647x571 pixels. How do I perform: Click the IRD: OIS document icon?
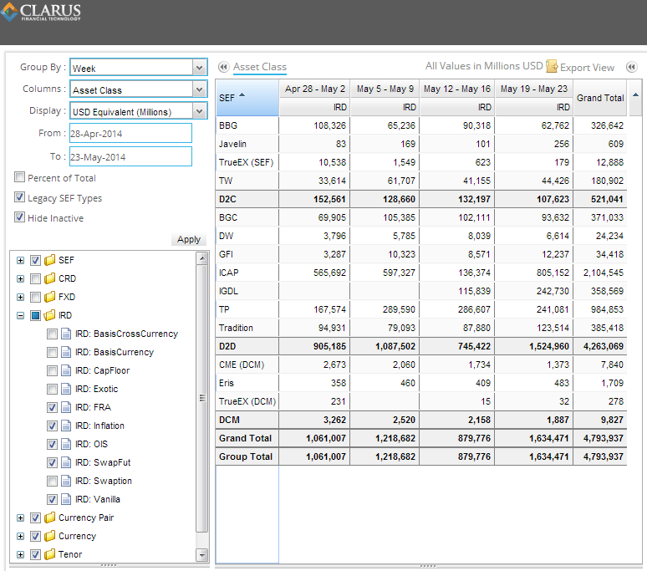coord(66,444)
